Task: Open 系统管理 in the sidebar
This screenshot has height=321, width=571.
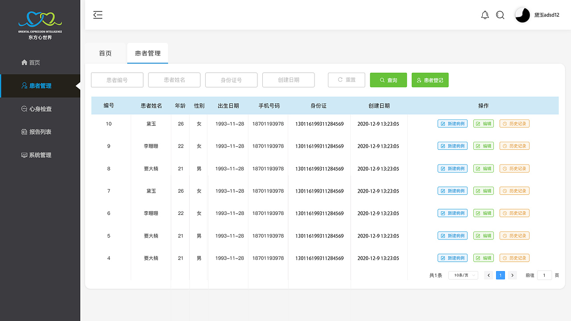Action: click(37, 155)
